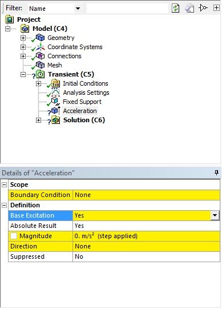This screenshot has width=222, height=309.
Task: Select the Geometry node icon
Action: tap(40, 38)
